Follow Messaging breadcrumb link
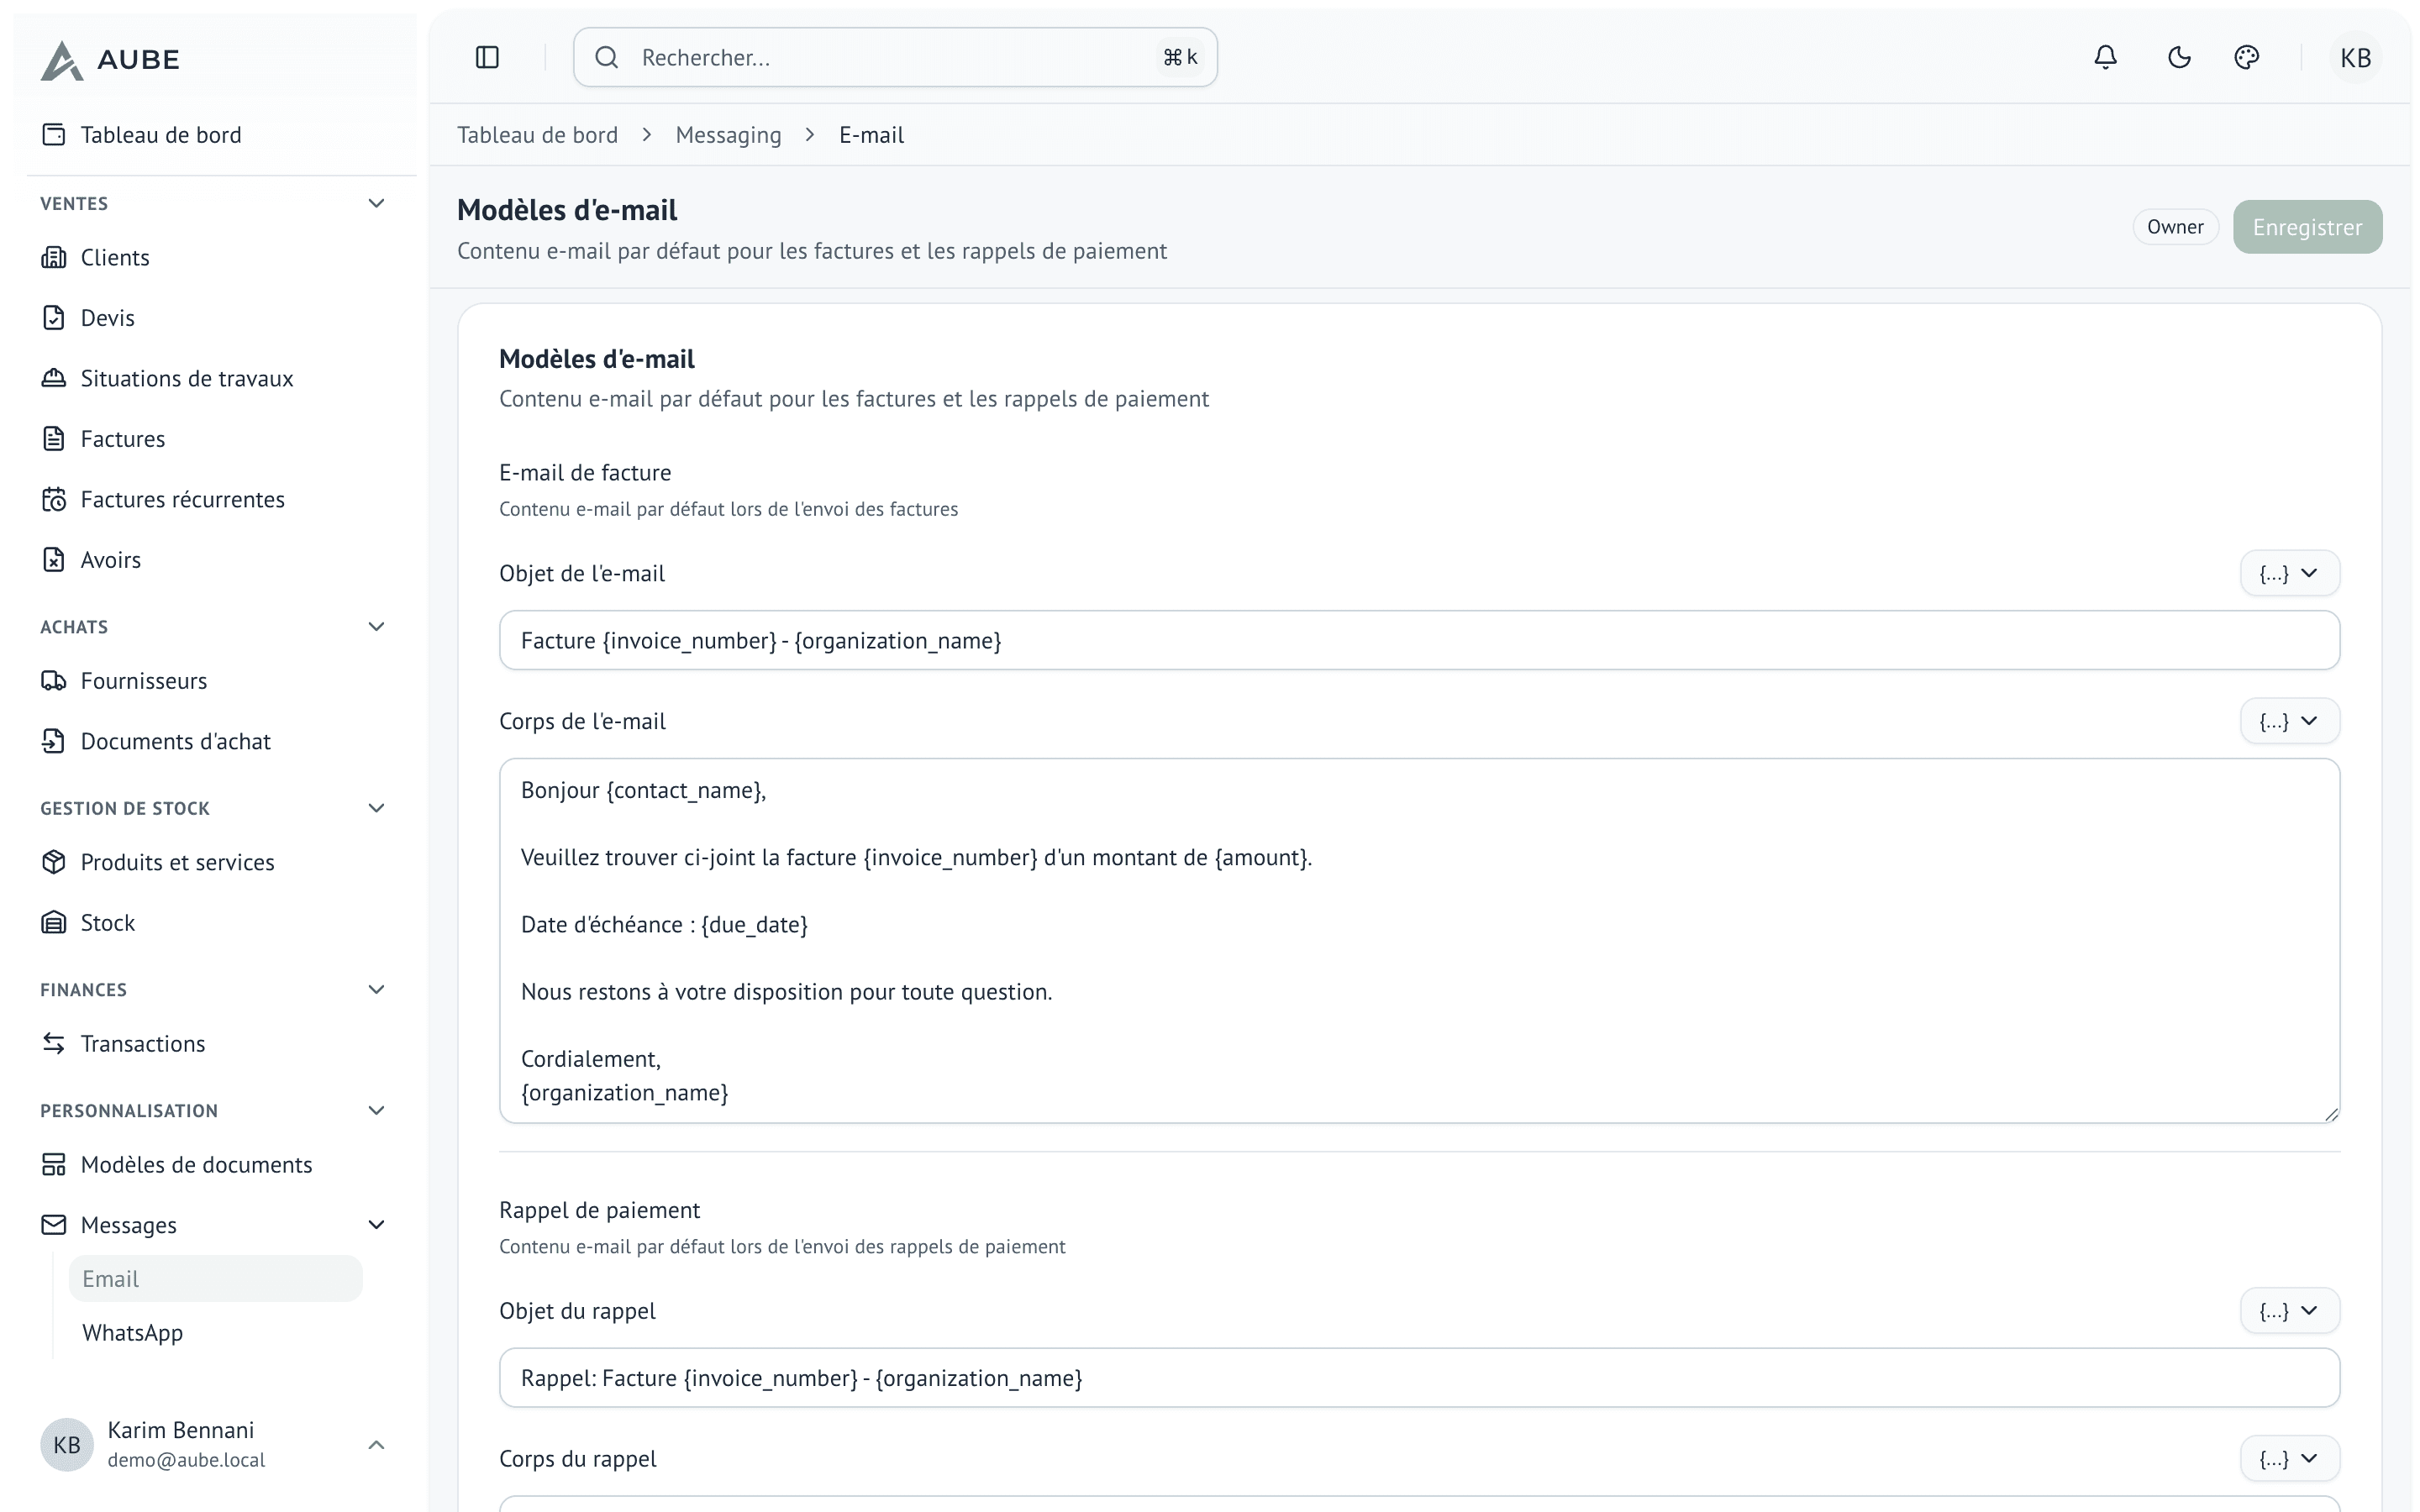 [728, 135]
